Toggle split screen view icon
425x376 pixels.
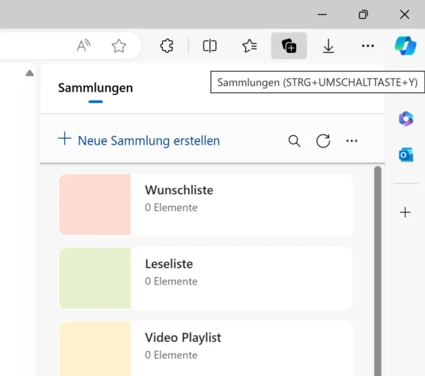tap(210, 46)
